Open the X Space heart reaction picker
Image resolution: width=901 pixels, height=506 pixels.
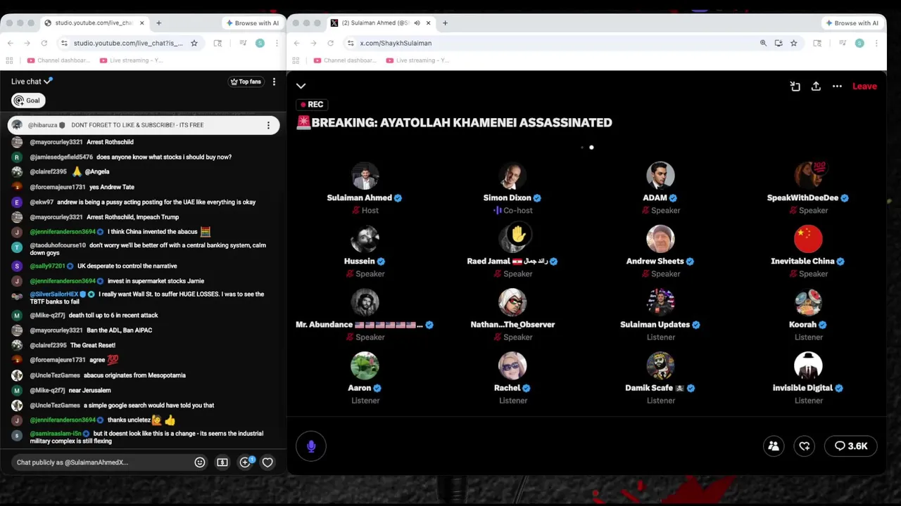coord(805,446)
